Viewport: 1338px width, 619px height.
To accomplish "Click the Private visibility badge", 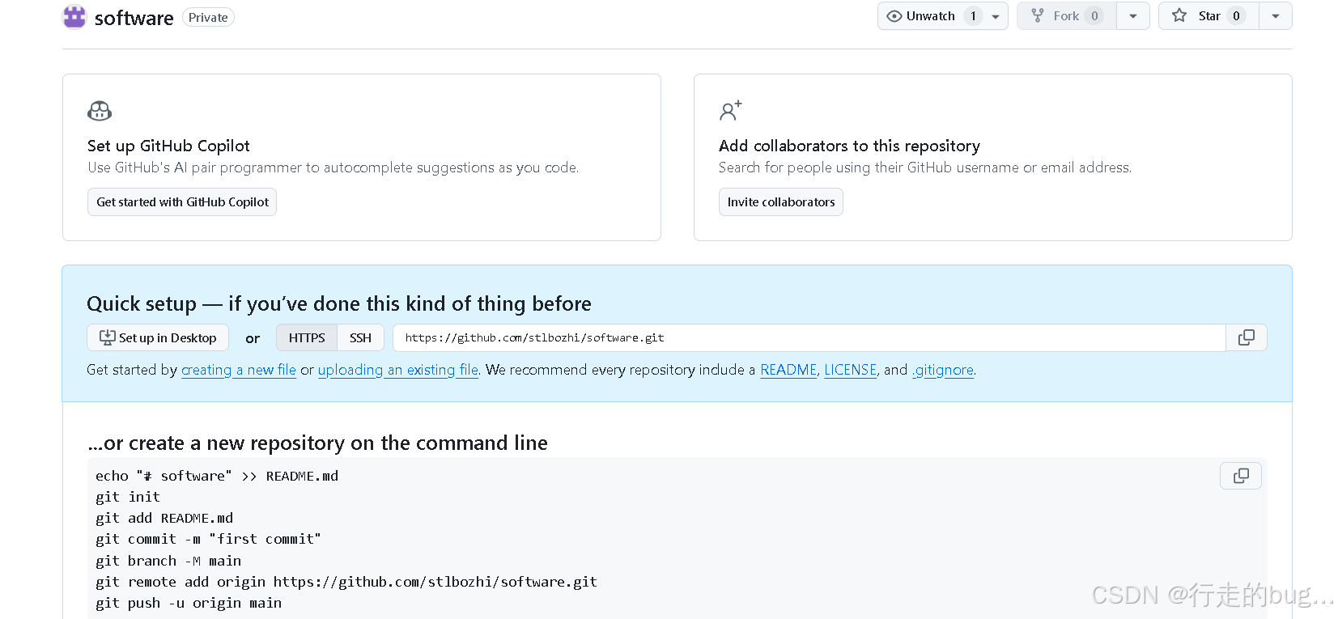I will [x=208, y=18].
